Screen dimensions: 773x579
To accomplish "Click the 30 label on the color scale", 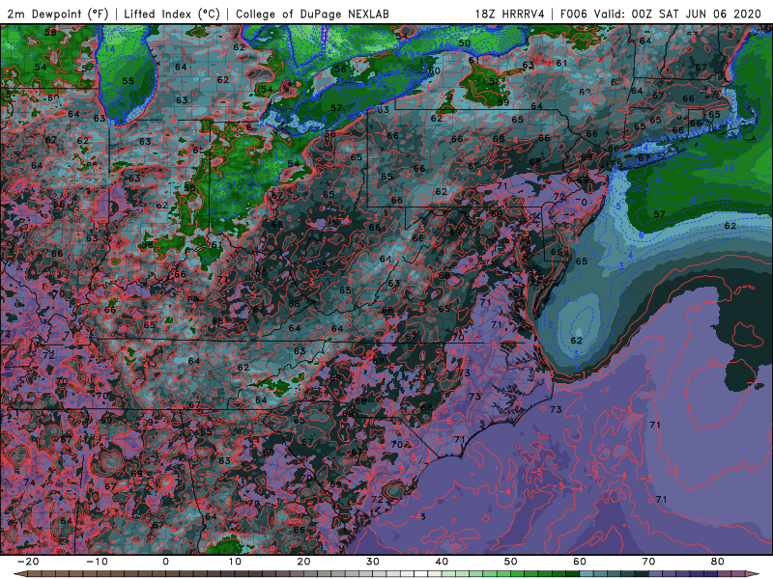I will [x=373, y=562].
